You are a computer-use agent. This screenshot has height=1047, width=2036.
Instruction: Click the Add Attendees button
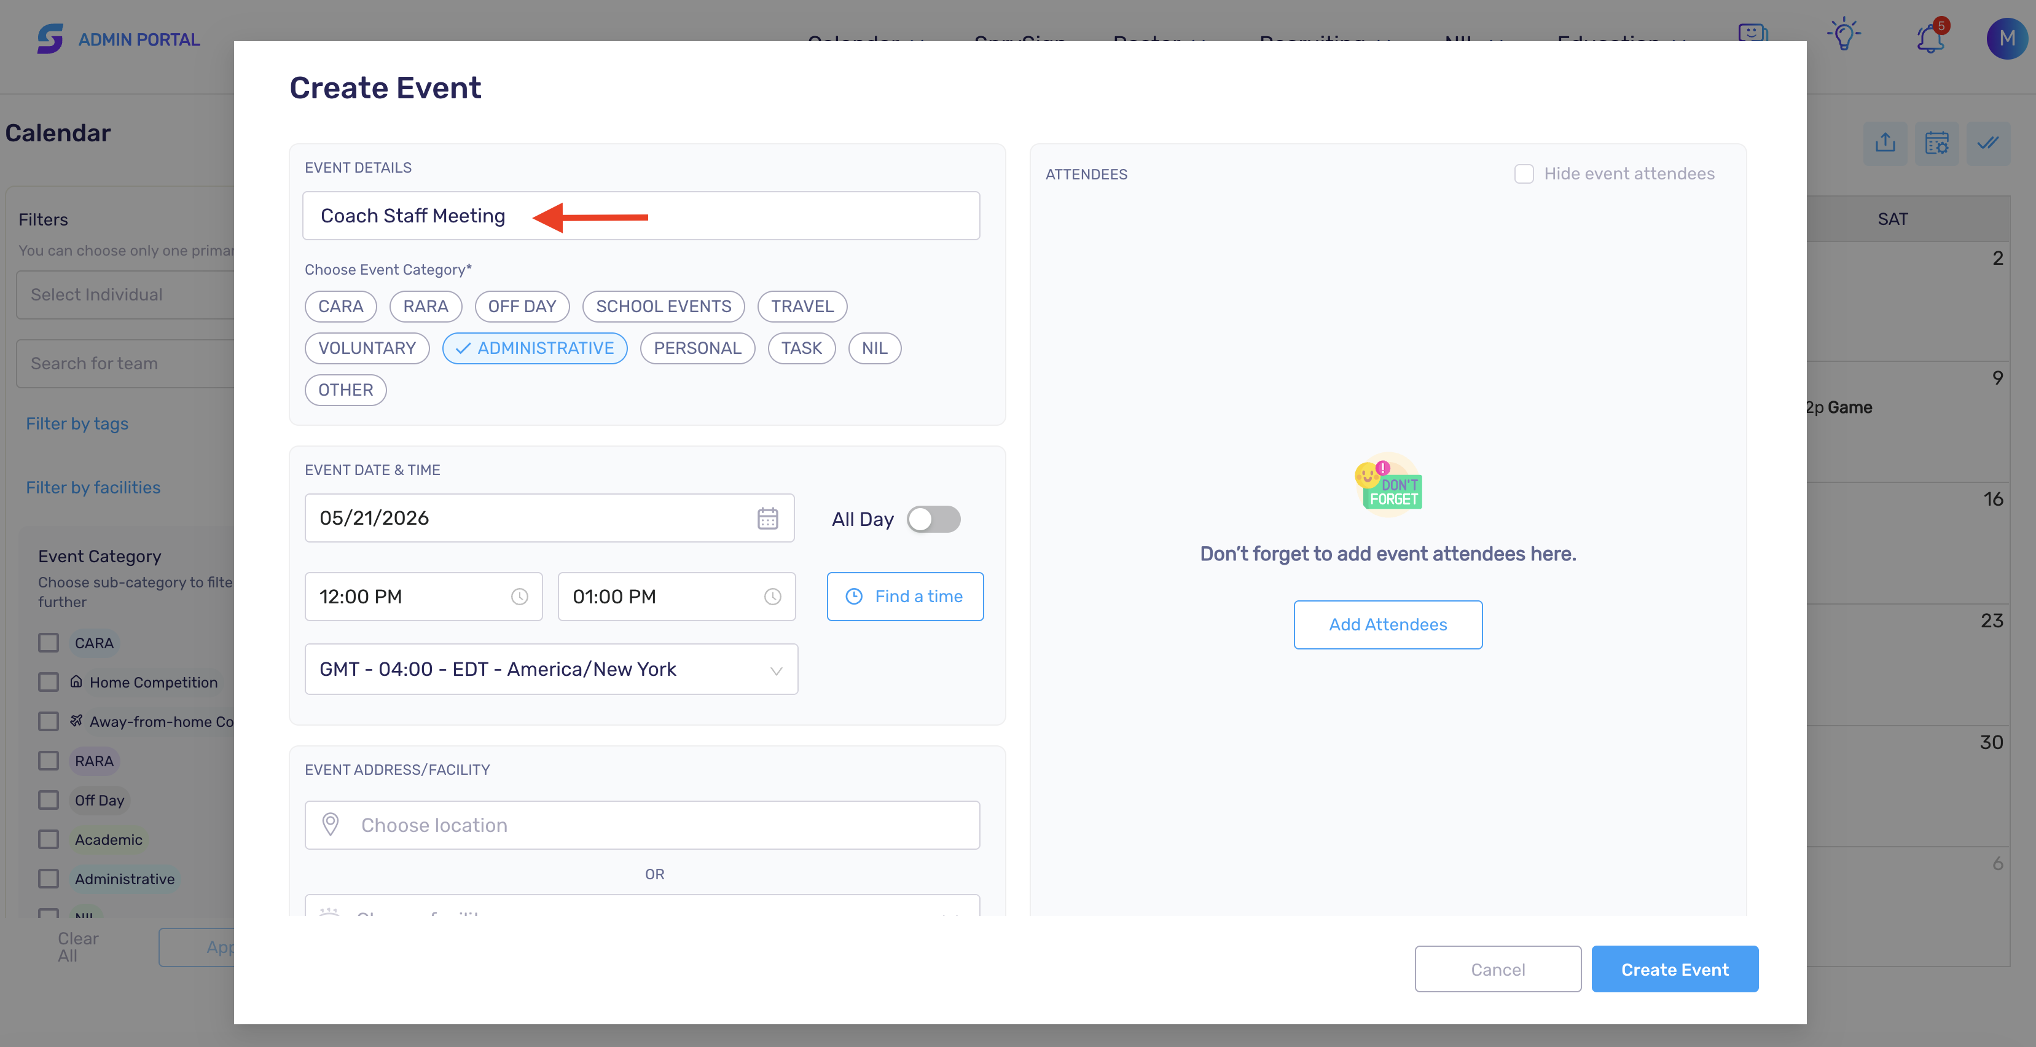click(x=1388, y=624)
